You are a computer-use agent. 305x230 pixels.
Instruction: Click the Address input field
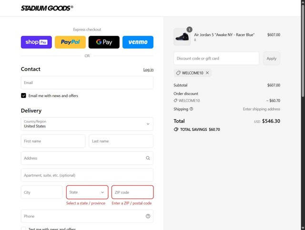87,158
